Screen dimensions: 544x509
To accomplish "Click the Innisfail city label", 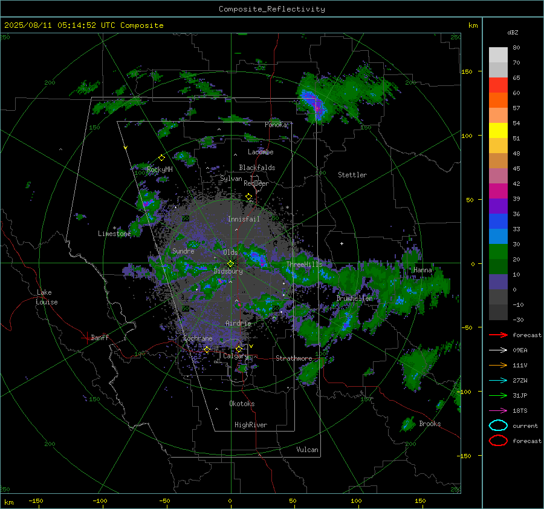I will pos(244,219).
